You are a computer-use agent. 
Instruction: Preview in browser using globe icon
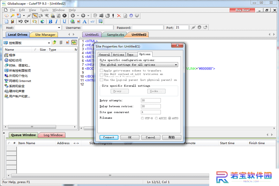[43, 22]
